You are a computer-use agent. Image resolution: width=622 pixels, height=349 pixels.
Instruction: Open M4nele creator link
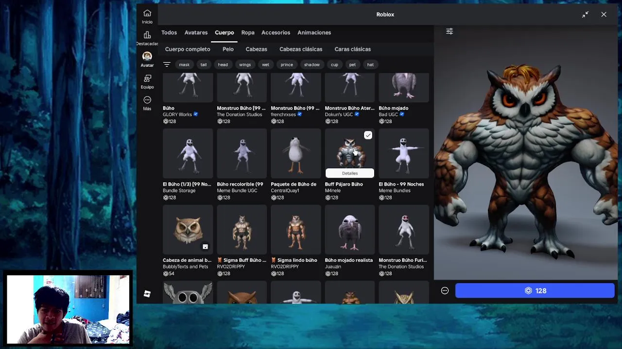point(333,190)
